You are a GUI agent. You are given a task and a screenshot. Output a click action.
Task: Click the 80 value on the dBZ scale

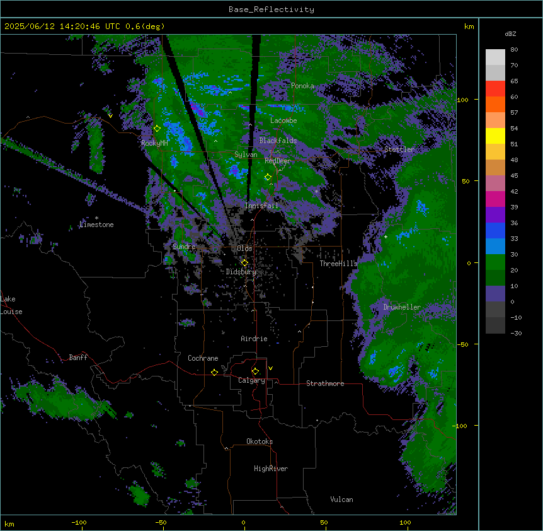point(514,50)
